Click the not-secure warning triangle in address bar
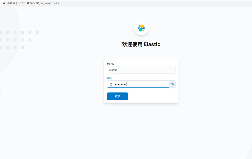Image resolution: width=252 pixels, height=159 pixels. tap(4, 3)
